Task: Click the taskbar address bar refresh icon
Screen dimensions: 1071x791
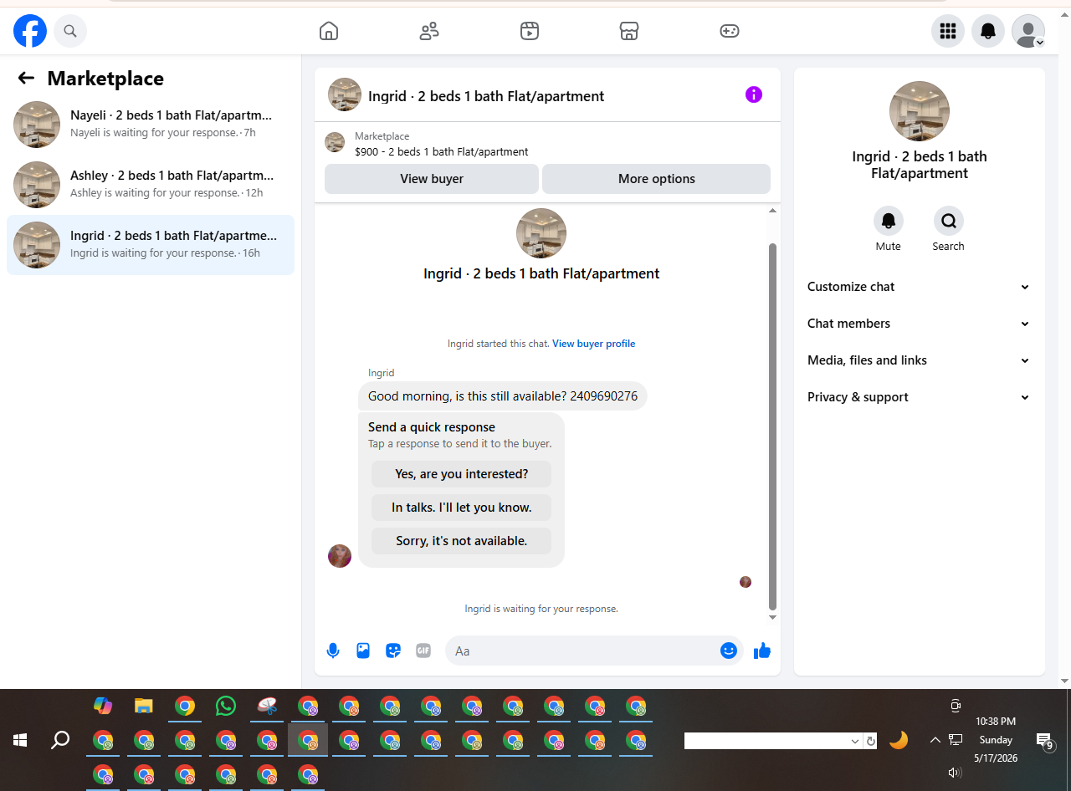Action: coord(871,741)
